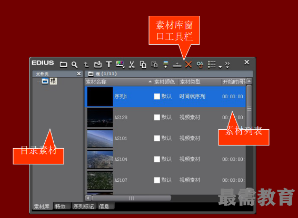Click the scissors cut icon
Image resolution: width=298 pixels, height=218 pixels.
coord(132,65)
